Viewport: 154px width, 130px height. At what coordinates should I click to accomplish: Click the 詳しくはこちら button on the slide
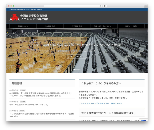(x=77, y=57)
